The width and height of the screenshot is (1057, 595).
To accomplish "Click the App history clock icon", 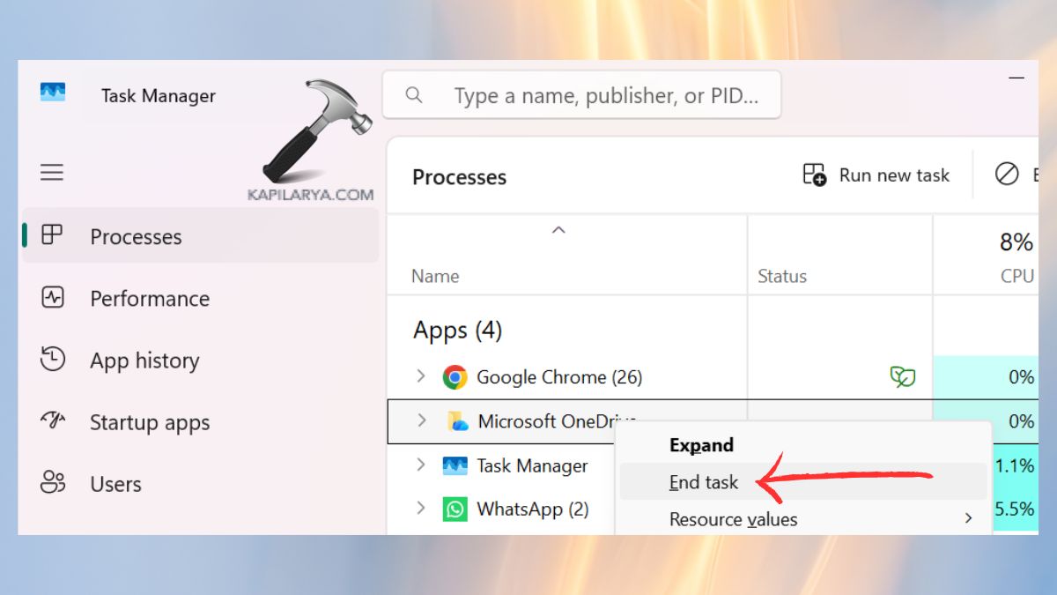I will (x=53, y=360).
